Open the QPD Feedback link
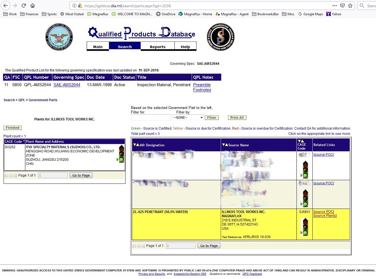376x279 pixels. pyautogui.click(x=252, y=274)
